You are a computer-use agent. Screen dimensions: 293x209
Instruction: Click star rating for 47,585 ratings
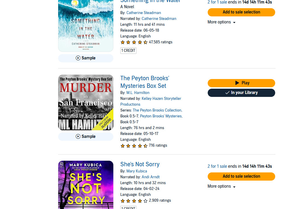point(134,42)
